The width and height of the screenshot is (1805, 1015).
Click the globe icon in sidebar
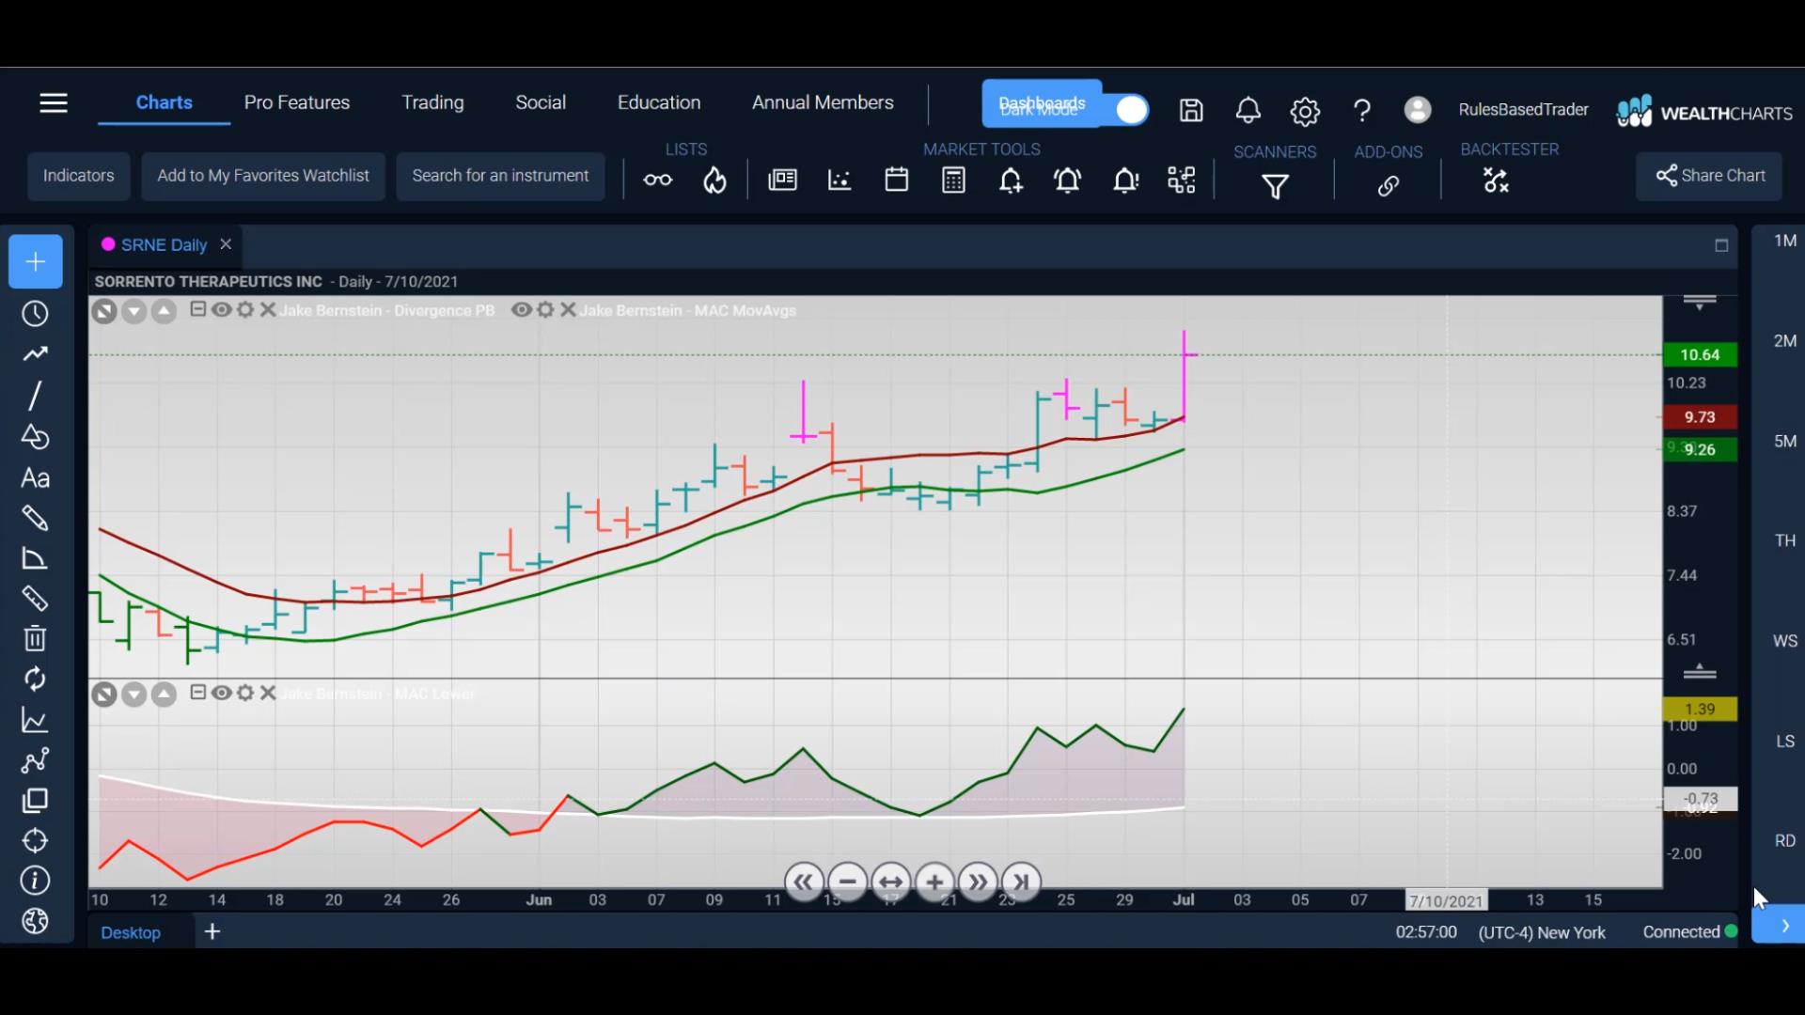tap(35, 922)
